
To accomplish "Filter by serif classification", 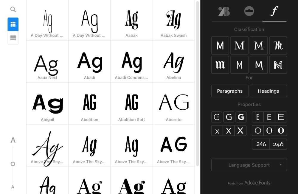I will [240, 46].
